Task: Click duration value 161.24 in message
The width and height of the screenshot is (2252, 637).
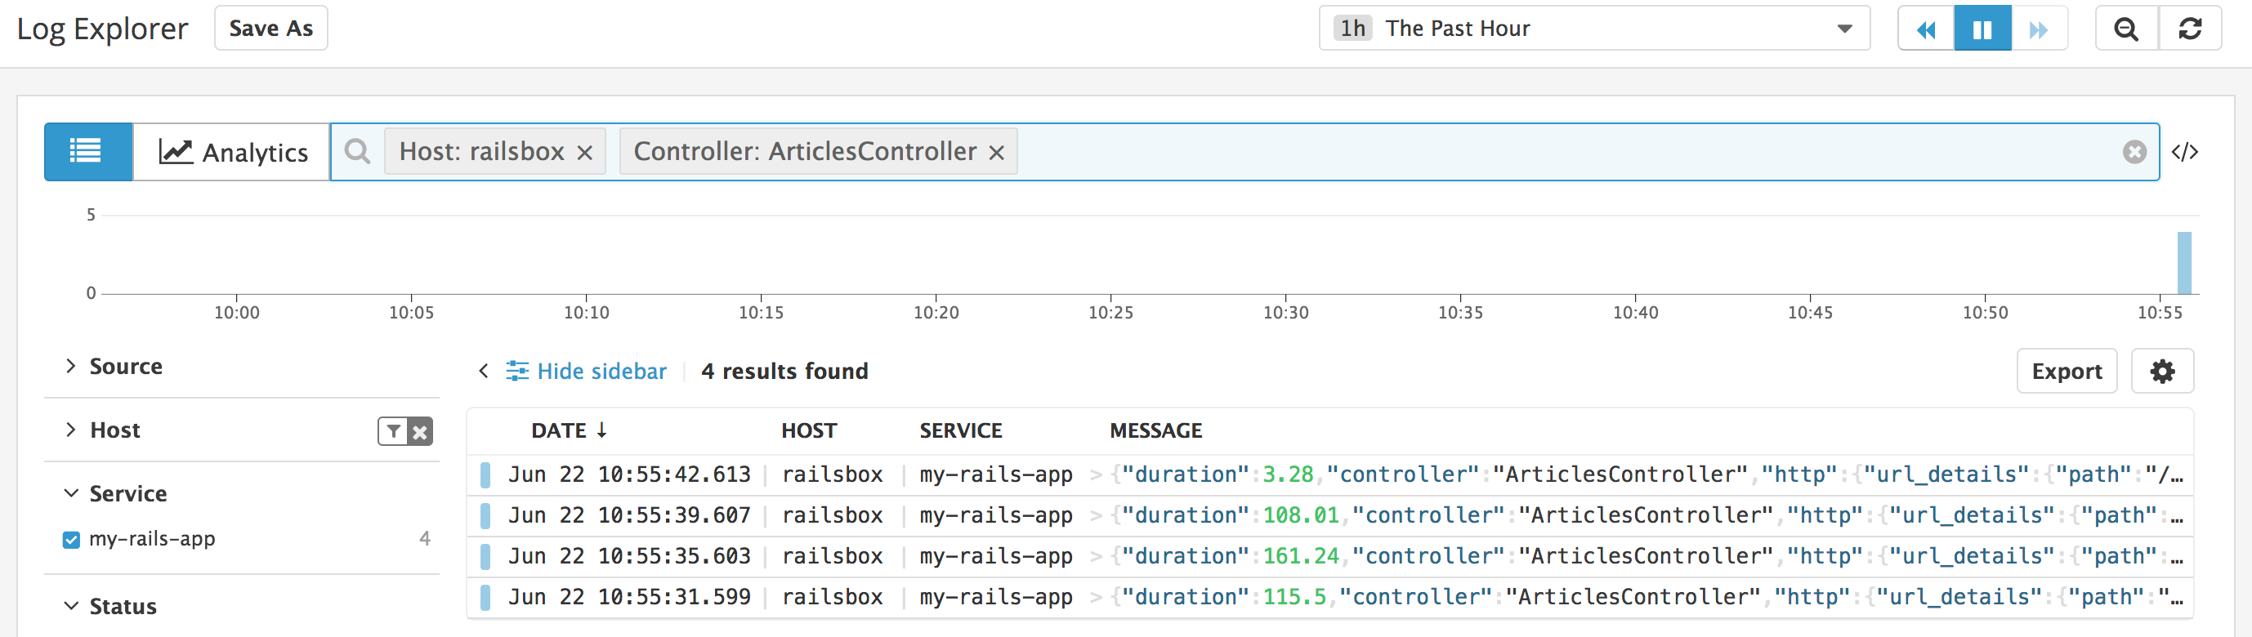Action: [1301, 557]
